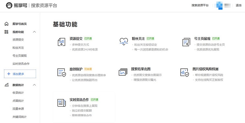Click 已开通 badge beside 号主页展现 title
245x123 pixels.
pos(216,39)
